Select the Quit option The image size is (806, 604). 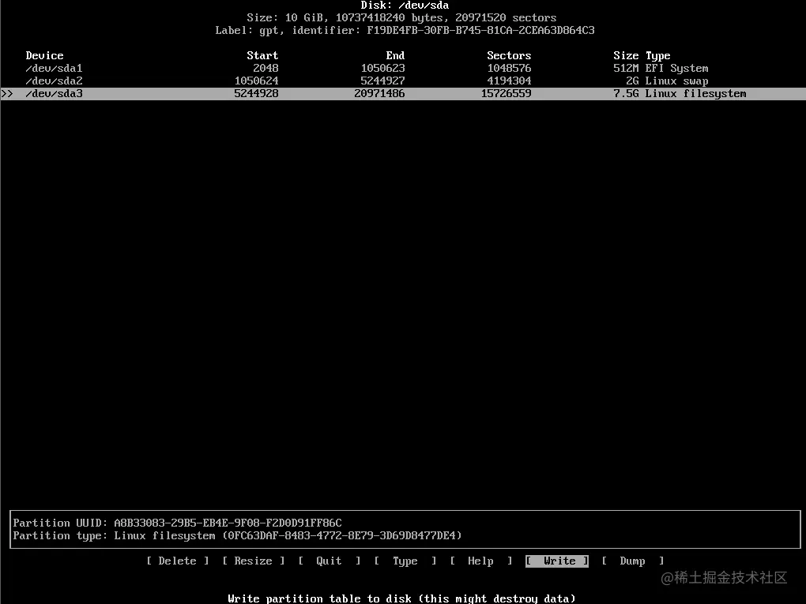pyautogui.click(x=329, y=561)
